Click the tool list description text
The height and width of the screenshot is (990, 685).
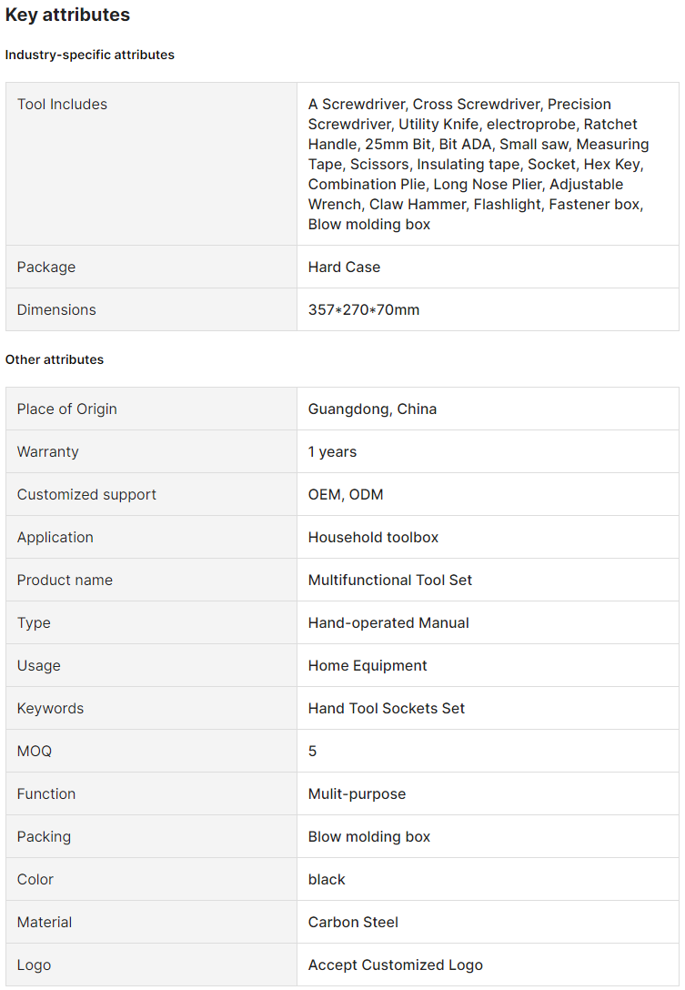(478, 164)
